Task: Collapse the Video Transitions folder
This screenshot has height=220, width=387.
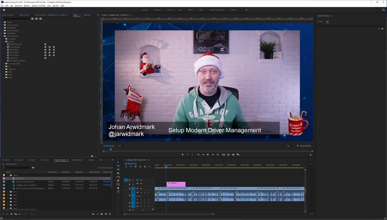Action: click(x=2, y=36)
